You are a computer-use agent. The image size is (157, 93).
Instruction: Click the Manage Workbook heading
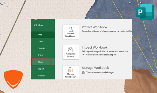[x=95, y=68]
